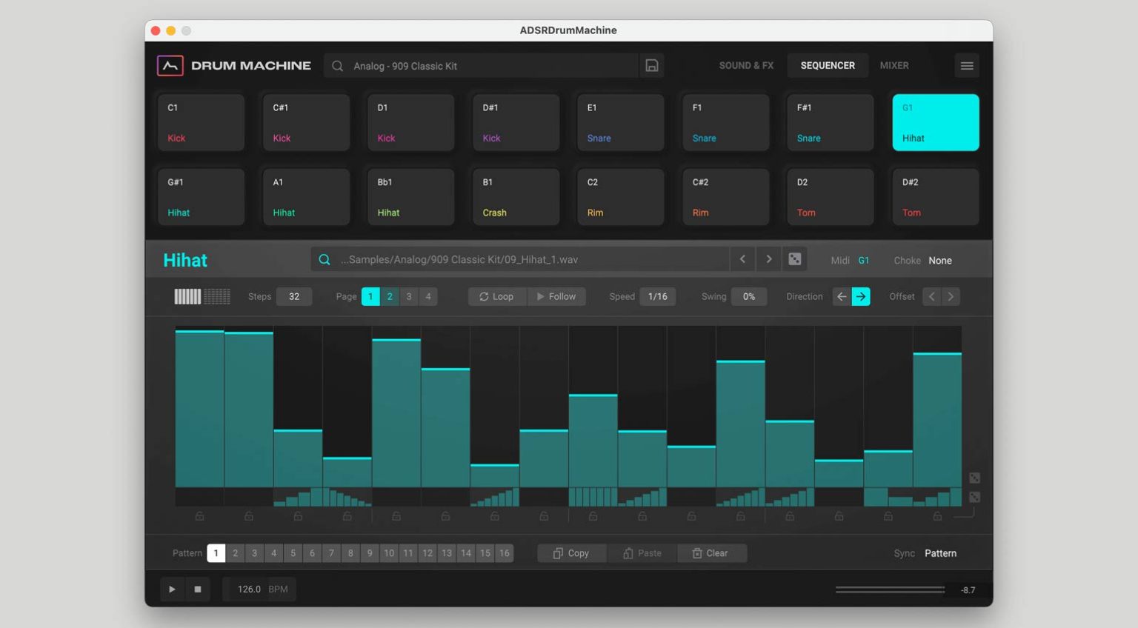Click the dice icon beside the sample path
Viewport: 1138px width, 628px height.
point(794,259)
